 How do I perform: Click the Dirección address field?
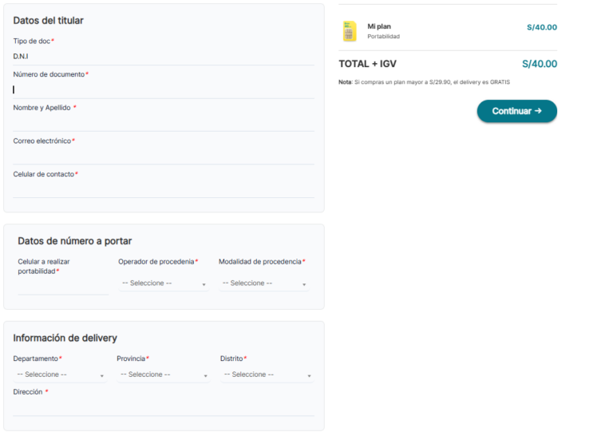163,407
